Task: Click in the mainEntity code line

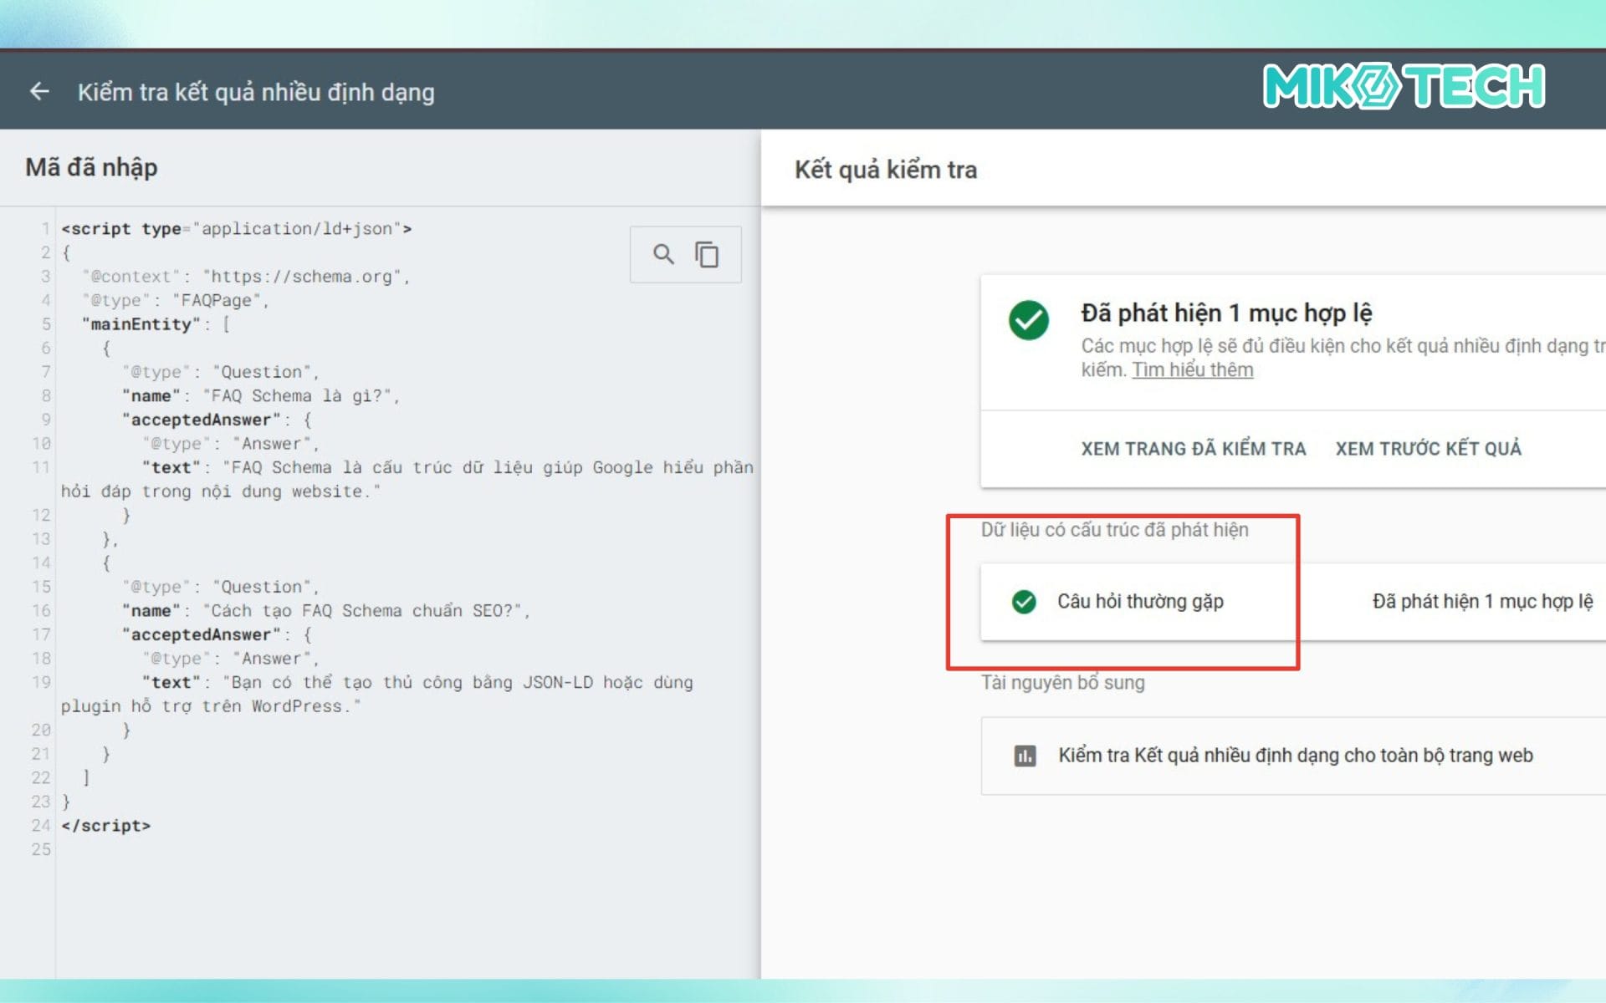Action: point(142,324)
